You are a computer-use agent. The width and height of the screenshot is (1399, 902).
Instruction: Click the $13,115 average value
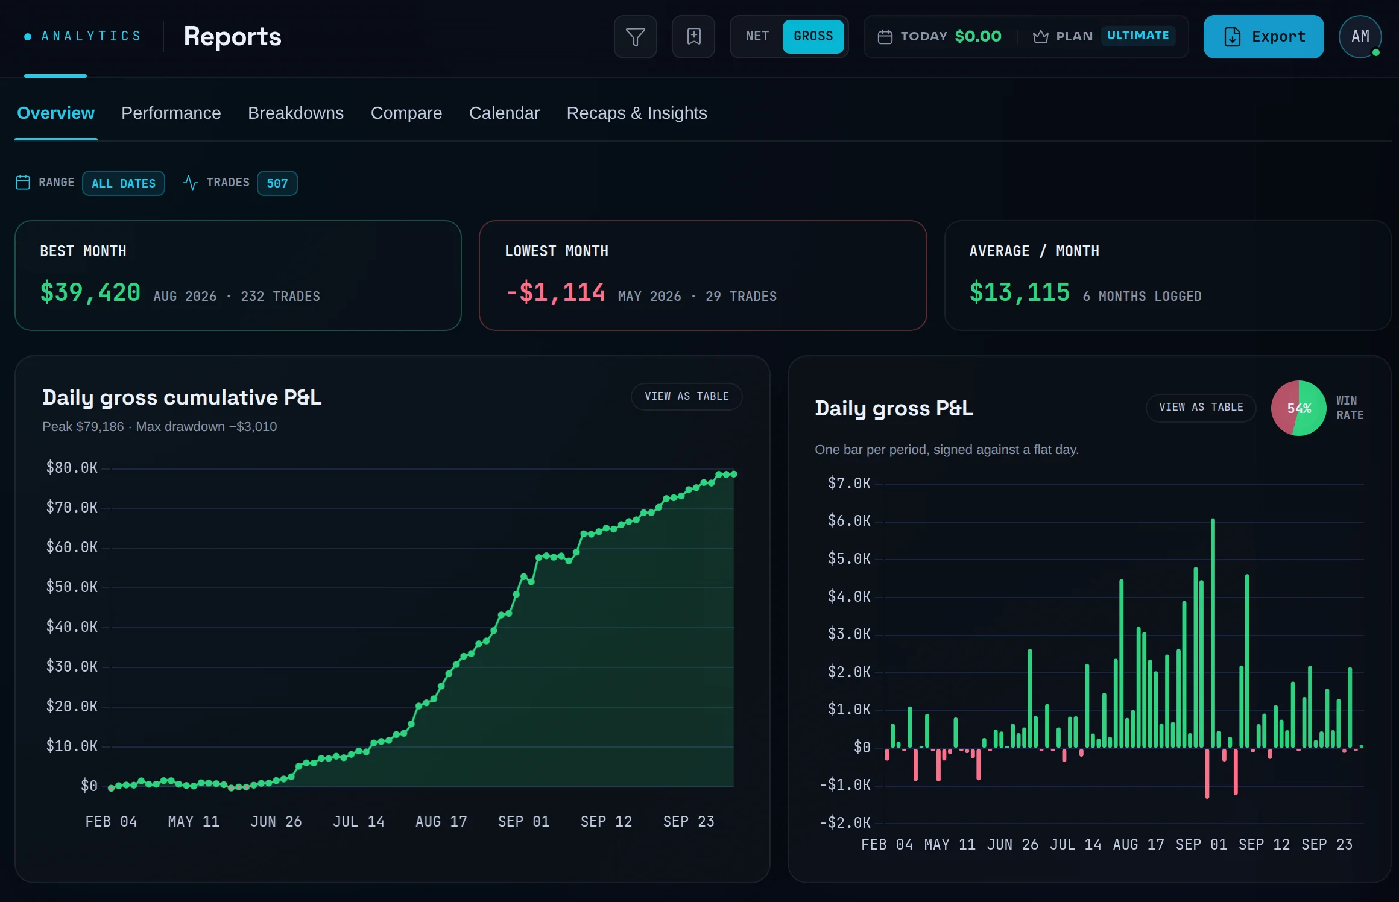coord(1019,292)
